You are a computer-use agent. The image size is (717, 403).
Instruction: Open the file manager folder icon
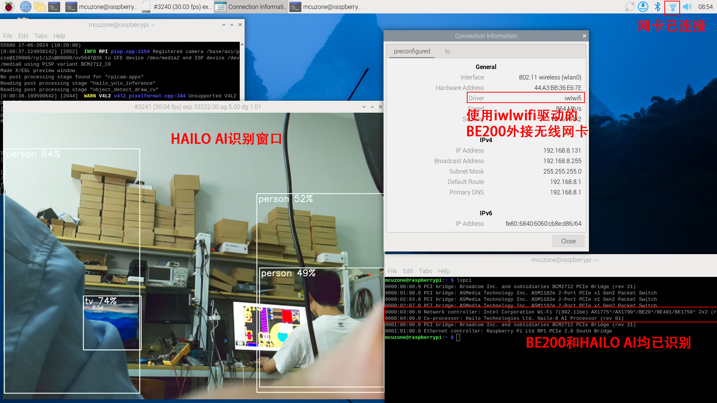(x=40, y=7)
